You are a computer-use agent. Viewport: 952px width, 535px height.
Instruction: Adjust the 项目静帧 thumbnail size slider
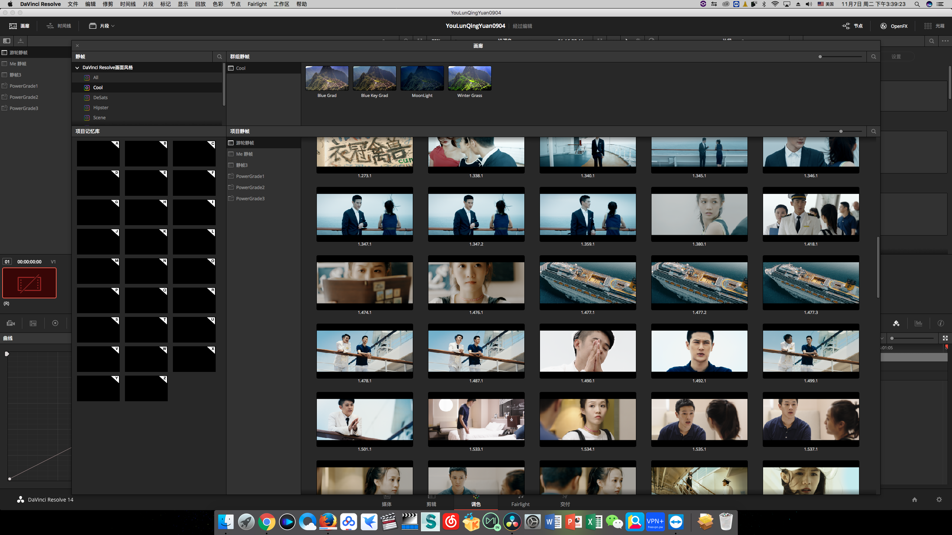point(840,131)
